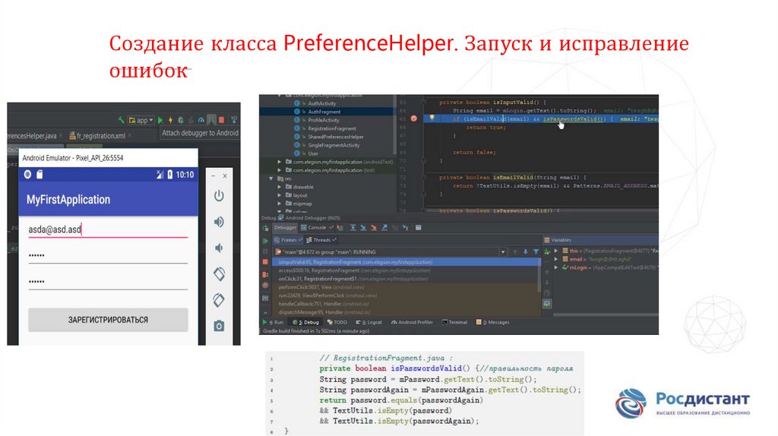This screenshot has width=778, height=436.
Task: Click the ЗАРЕГИСТРИРОВАТЬСЯ button
Action: 108,320
